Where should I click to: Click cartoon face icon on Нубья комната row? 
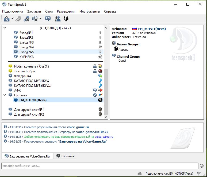pyautogui.click(x=100, y=66)
